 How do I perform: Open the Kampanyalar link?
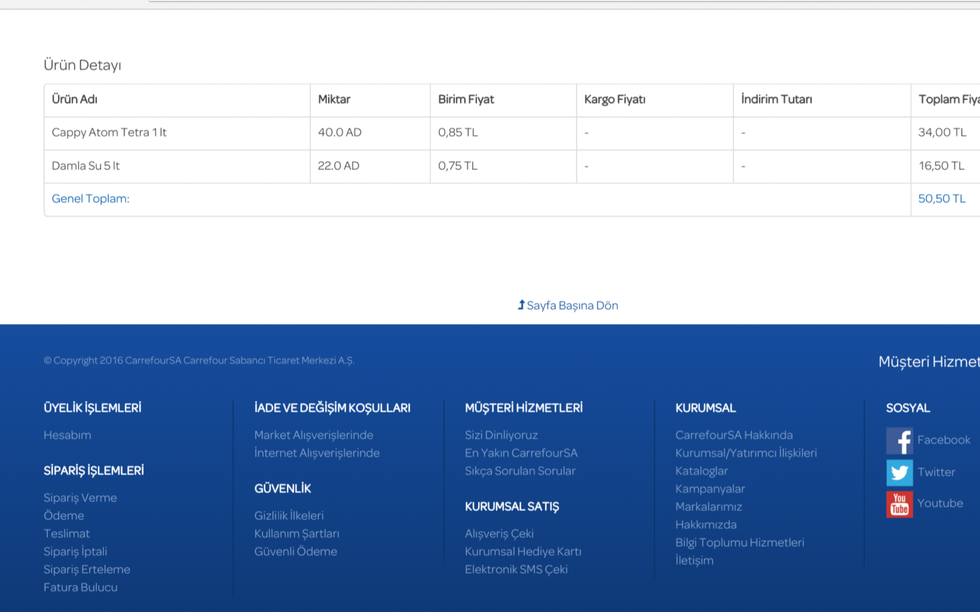coord(710,489)
